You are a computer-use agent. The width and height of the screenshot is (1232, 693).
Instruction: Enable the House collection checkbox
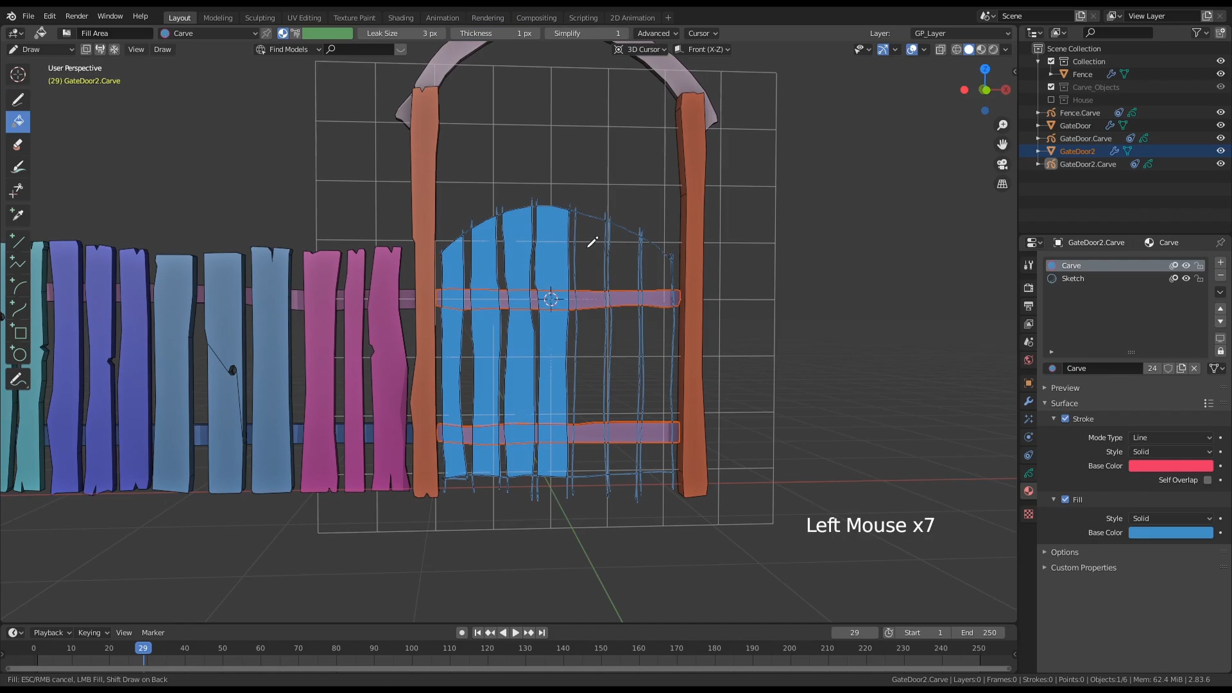(x=1051, y=100)
